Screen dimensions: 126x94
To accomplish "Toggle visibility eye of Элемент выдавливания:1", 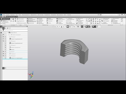I will [3, 39].
